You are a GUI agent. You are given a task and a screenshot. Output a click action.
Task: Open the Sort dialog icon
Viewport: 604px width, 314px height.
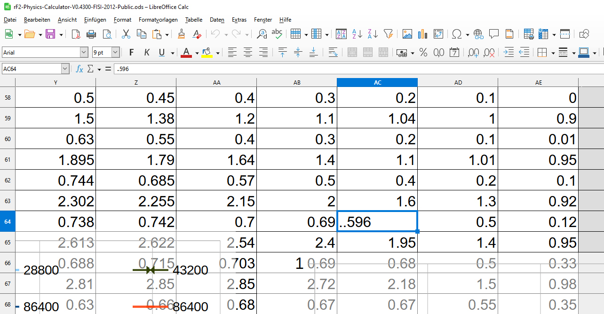tap(342, 34)
